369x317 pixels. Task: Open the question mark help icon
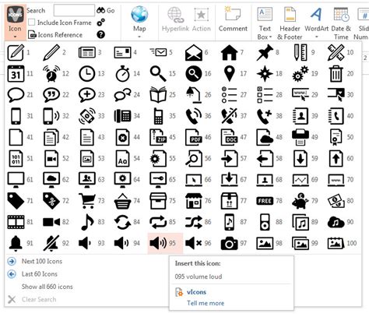pyautogui.click(x=100, y=34)
